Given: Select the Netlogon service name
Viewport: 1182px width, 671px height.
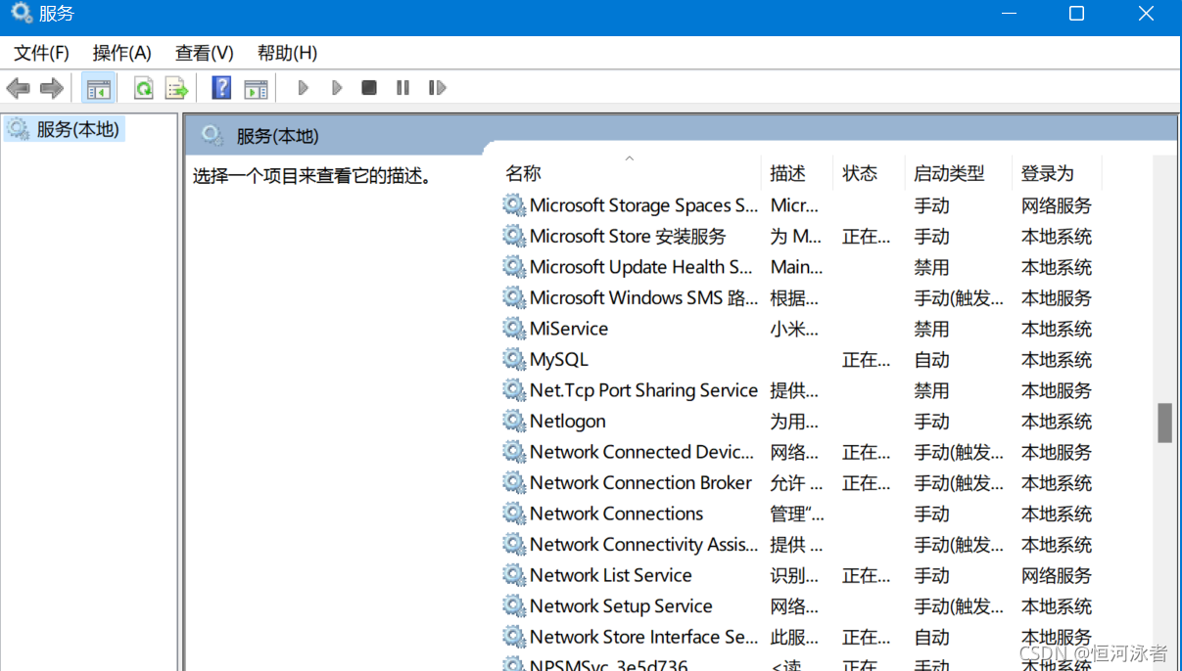Looking at the screenshot, I should [568, 422].
